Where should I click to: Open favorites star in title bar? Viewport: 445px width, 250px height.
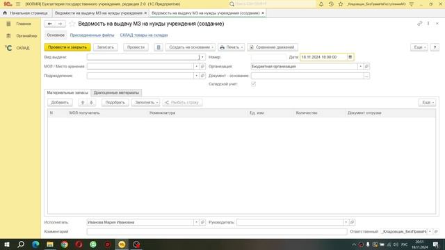pos(341,4)
